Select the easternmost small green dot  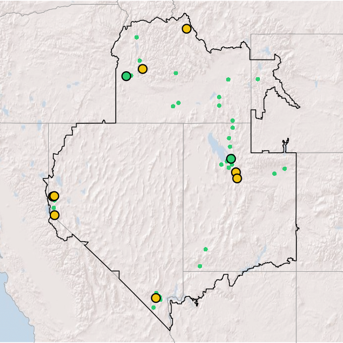pos(285,169)
